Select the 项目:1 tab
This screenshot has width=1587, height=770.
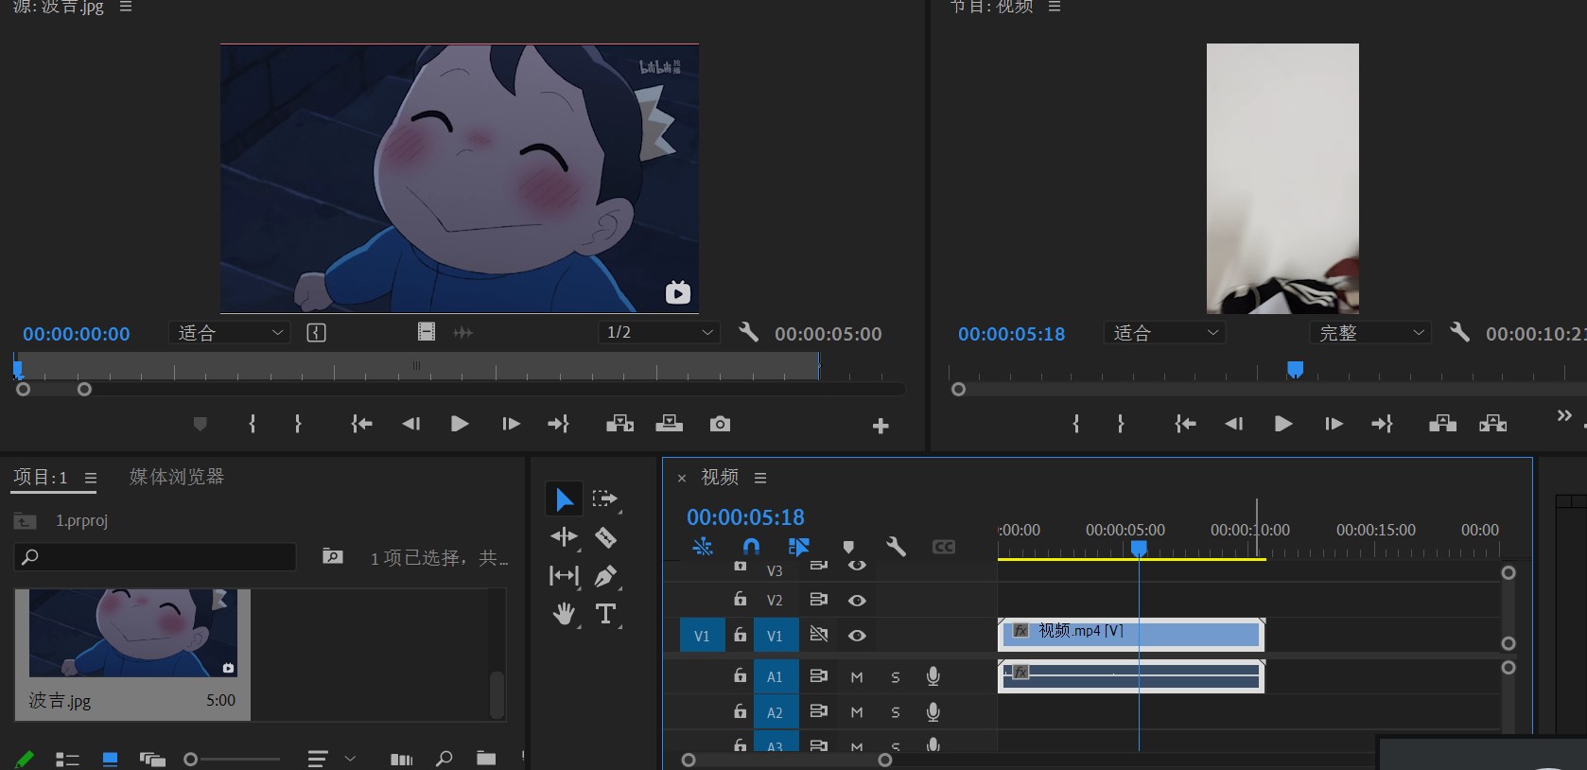coord(41,477)
